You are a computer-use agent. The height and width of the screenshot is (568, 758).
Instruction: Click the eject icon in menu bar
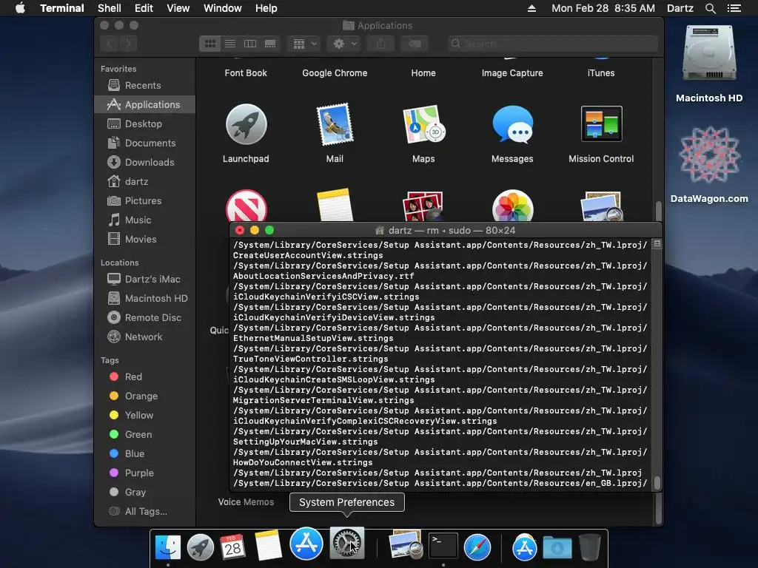(x=531, y=8)
